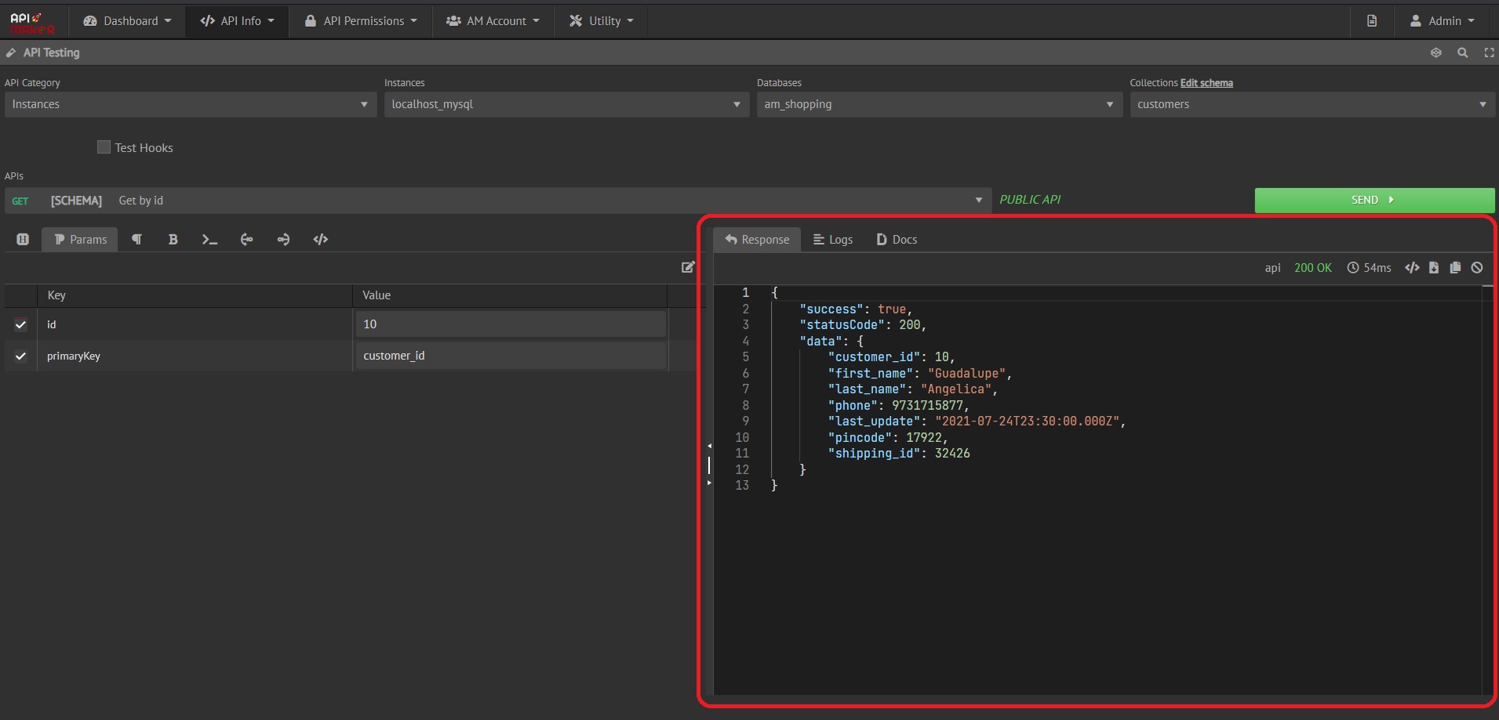Enable the Test Hooks checkbox

point(104,147)
